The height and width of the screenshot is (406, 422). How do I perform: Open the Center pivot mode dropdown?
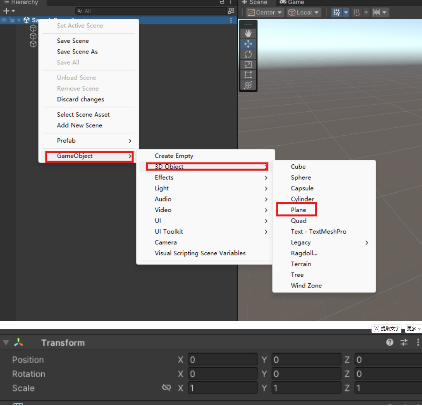click(265, 13)
